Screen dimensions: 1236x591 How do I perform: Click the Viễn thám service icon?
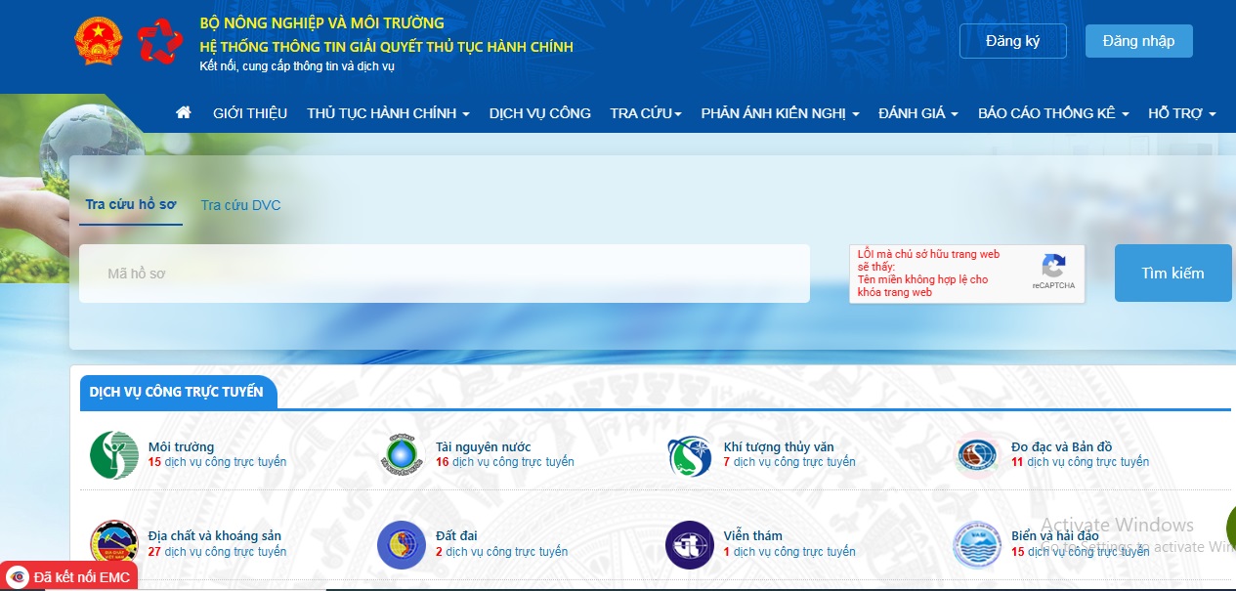[x=690, y=544]
